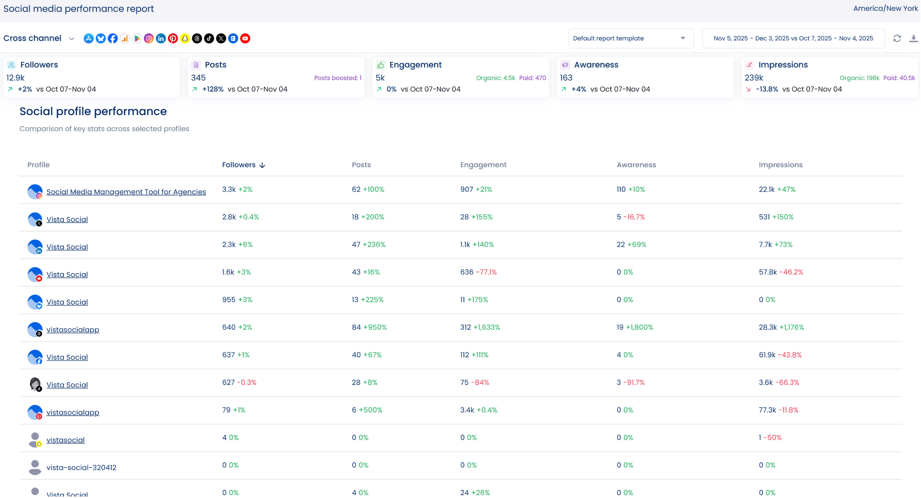This screenshot has height=498, width=921.
Task: Open the Default report template dropdown
Action: click(x=631, y=38)
